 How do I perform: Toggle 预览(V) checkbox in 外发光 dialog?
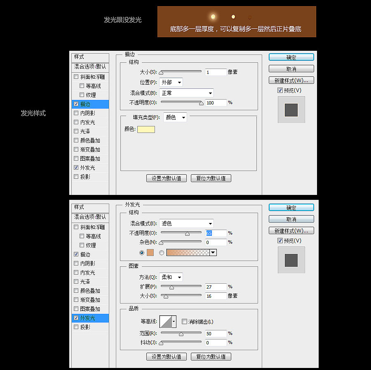tap(280, 241)
